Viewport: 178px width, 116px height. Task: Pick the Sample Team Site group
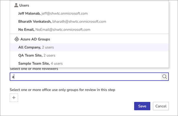(89, 63)
